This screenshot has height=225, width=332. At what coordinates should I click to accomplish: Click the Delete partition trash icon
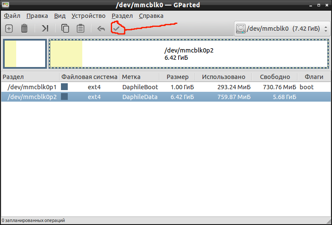[x=24, y=29]
